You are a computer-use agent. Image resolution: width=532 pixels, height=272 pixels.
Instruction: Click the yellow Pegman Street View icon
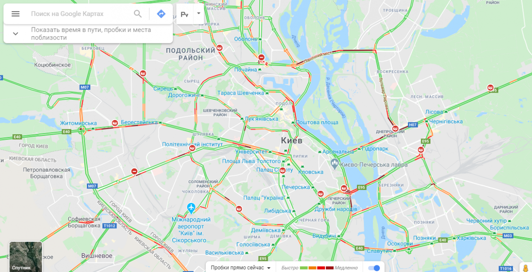point(526,266)
